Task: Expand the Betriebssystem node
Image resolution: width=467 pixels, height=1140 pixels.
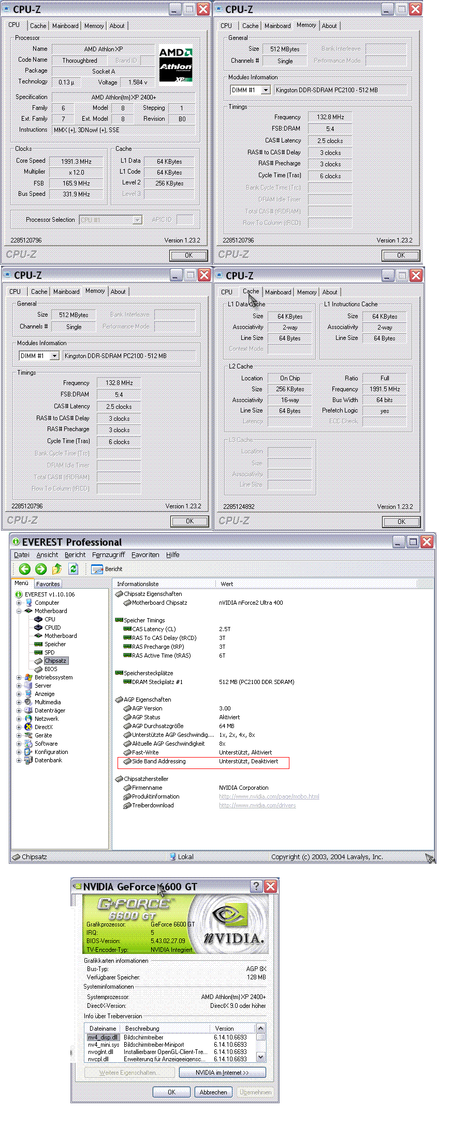Action: (x=19, y=677)
